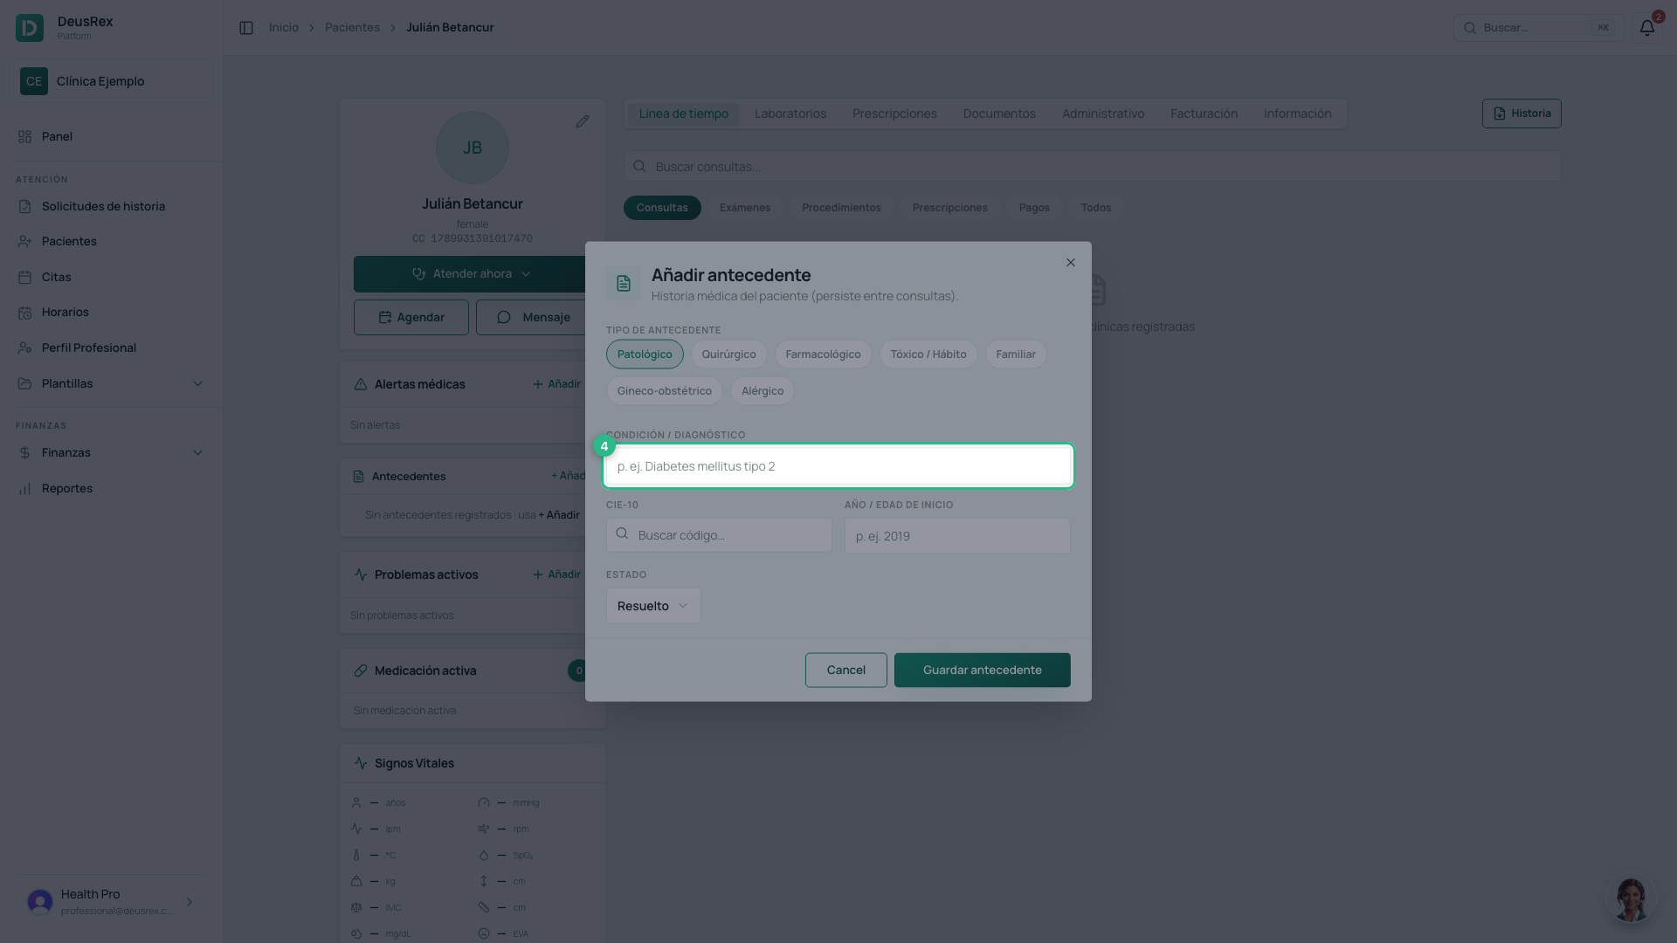This screenshot has height=943, width=1677.
Task: Focus the Año / Edad de inicio field
Action: 957,536
